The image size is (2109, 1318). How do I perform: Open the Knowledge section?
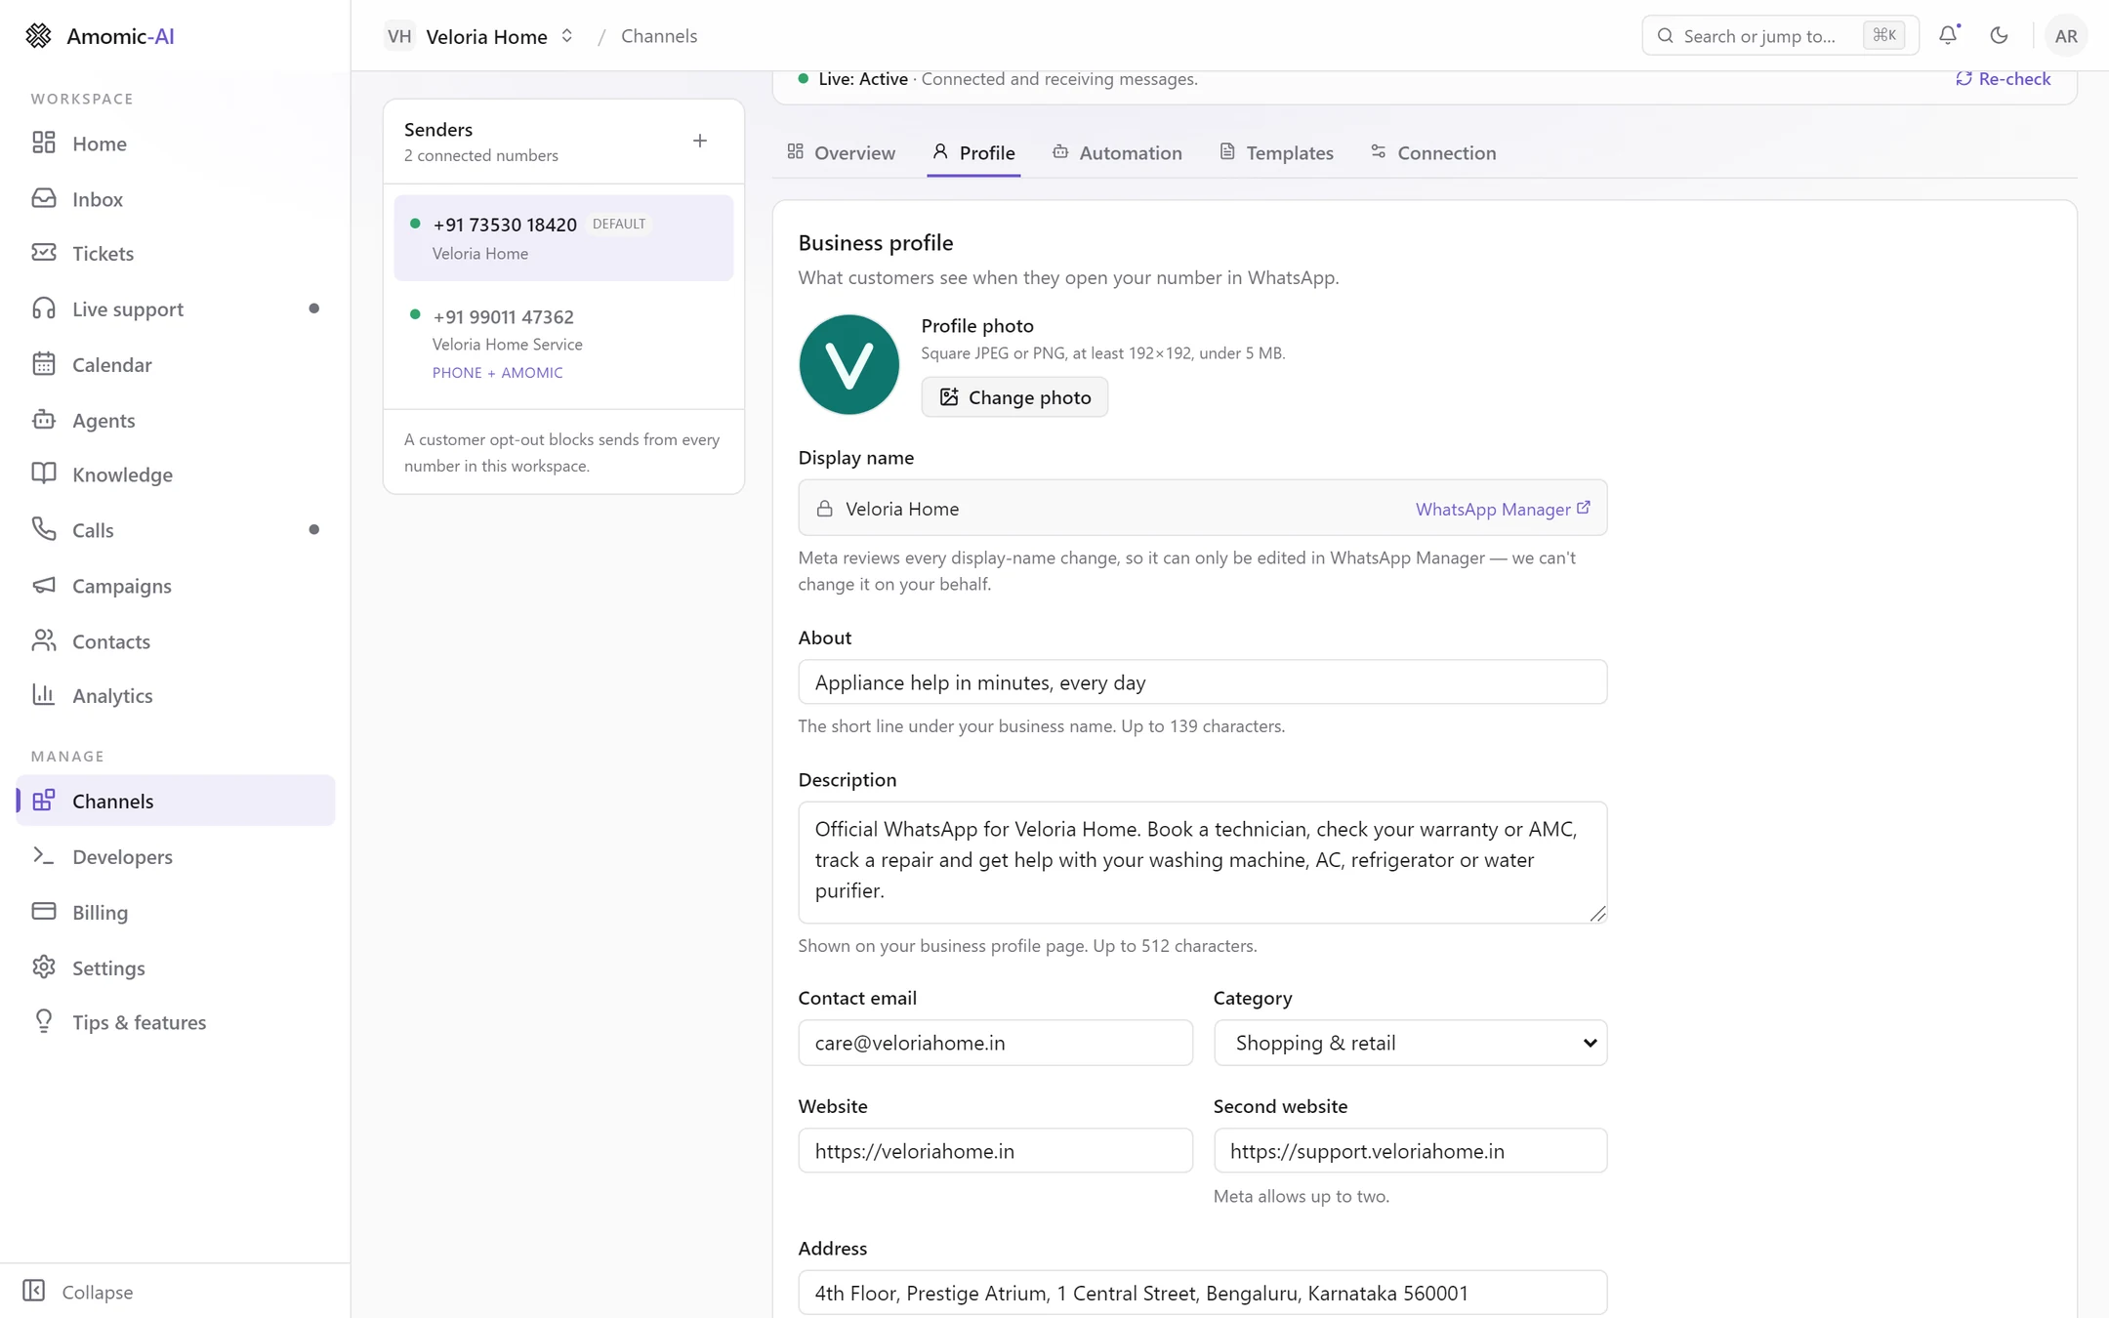tap(175, 474)
